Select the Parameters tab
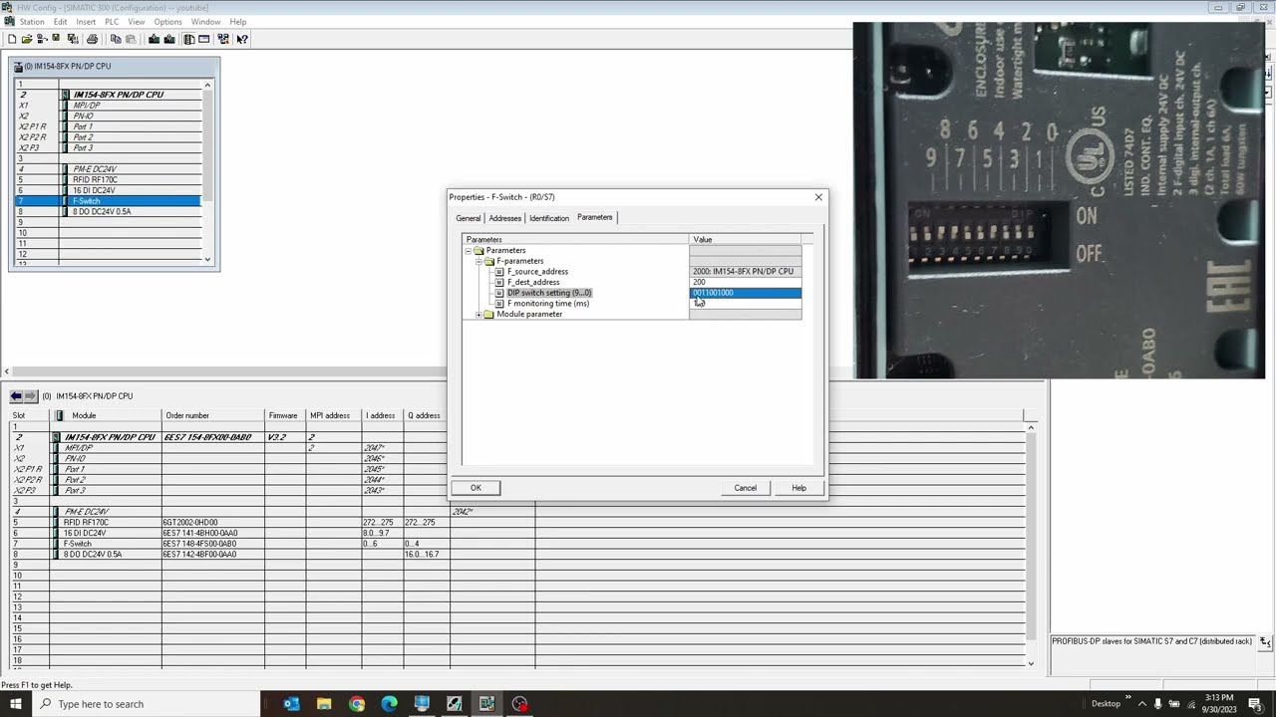The image size is (1276, 717). (x=595, y=217)
